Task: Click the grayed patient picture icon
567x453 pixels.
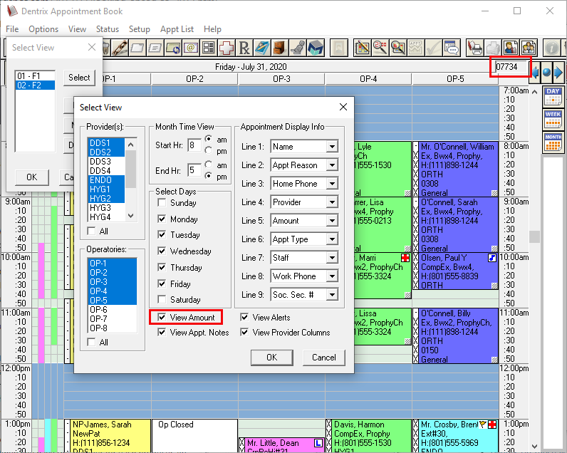Action: click(339, 48)
